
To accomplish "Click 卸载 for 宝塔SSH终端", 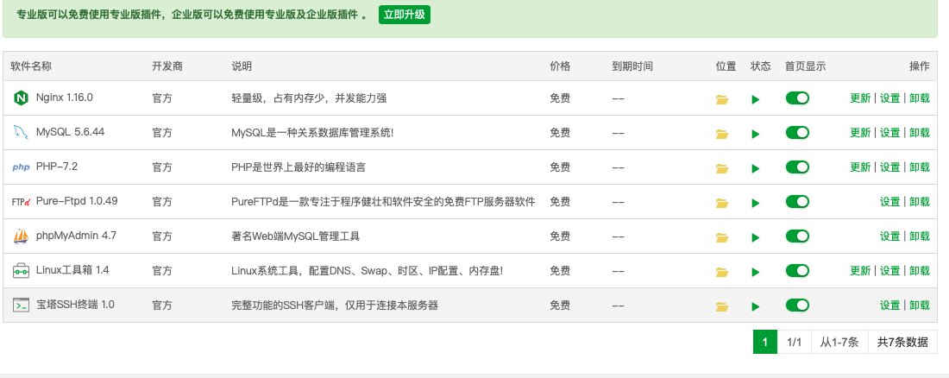I will point(920,306).
